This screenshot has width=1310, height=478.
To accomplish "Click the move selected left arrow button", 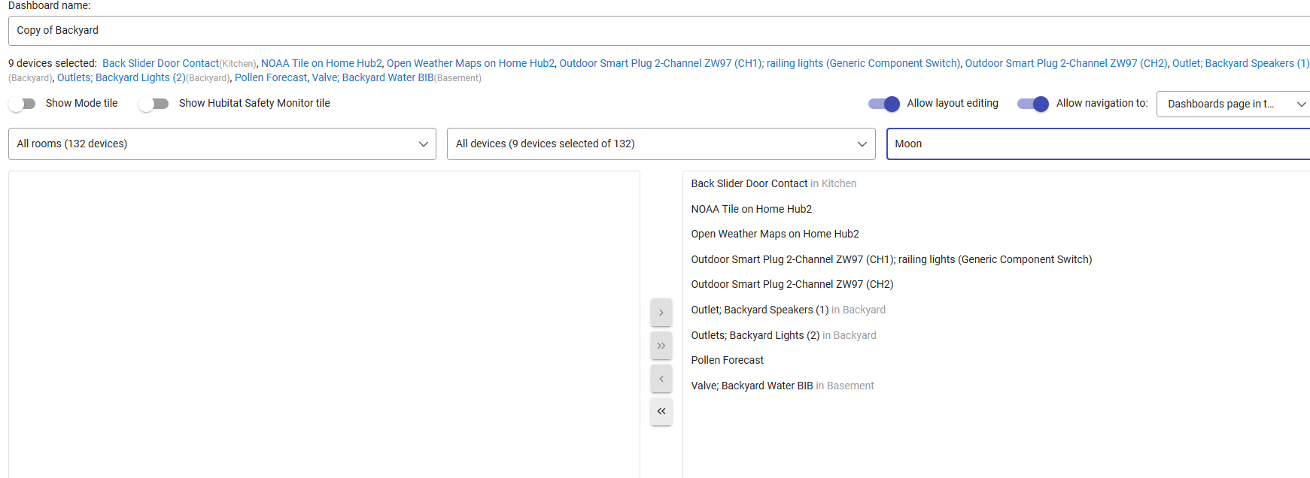I will (x=661, y=379).
